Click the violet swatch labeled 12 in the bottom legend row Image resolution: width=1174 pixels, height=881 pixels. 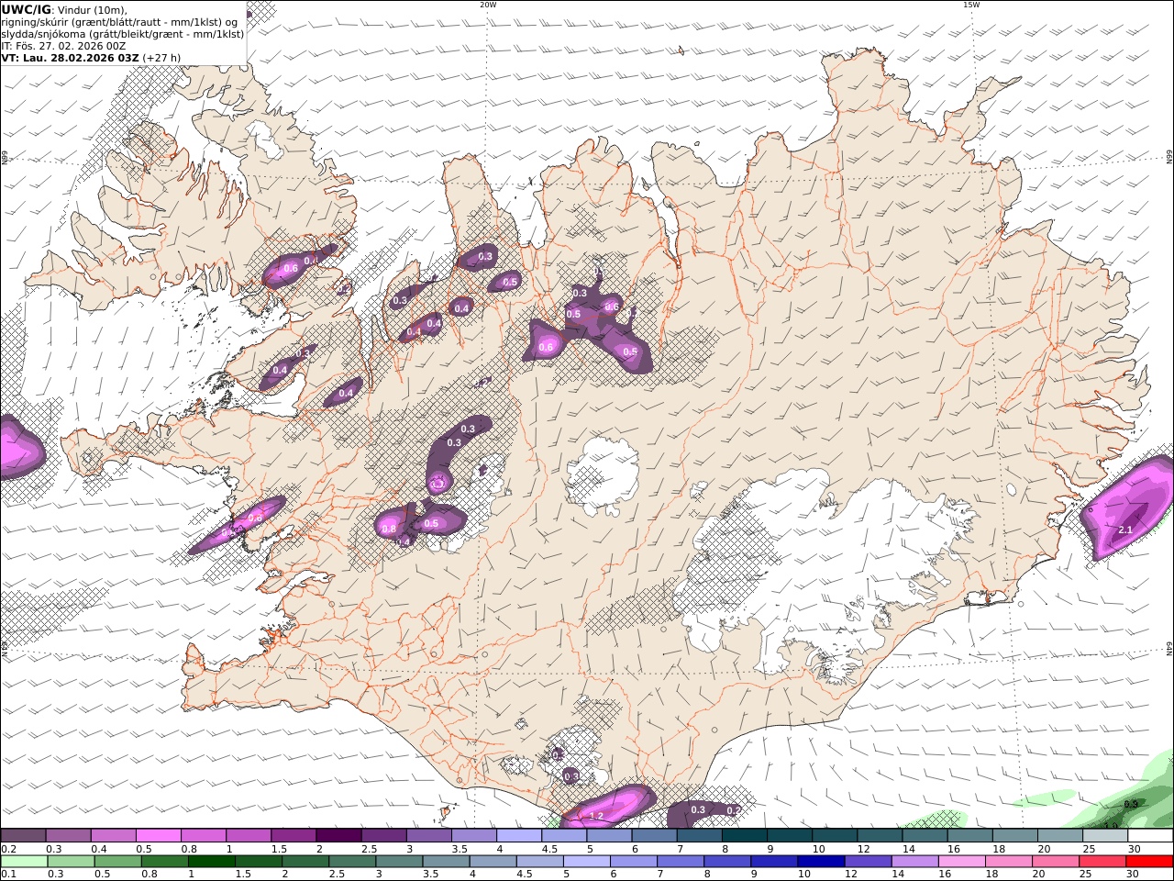click(867, 861)
